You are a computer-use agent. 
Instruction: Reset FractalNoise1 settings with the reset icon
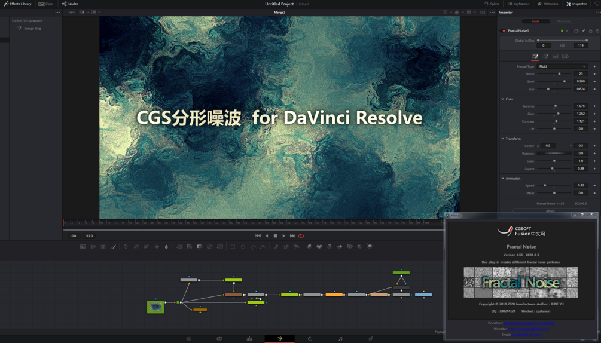[597, 31]
